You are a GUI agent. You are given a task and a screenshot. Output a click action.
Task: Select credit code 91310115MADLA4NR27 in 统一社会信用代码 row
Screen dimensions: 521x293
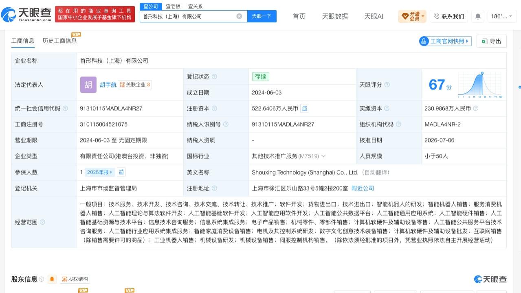tap(111, 109)
